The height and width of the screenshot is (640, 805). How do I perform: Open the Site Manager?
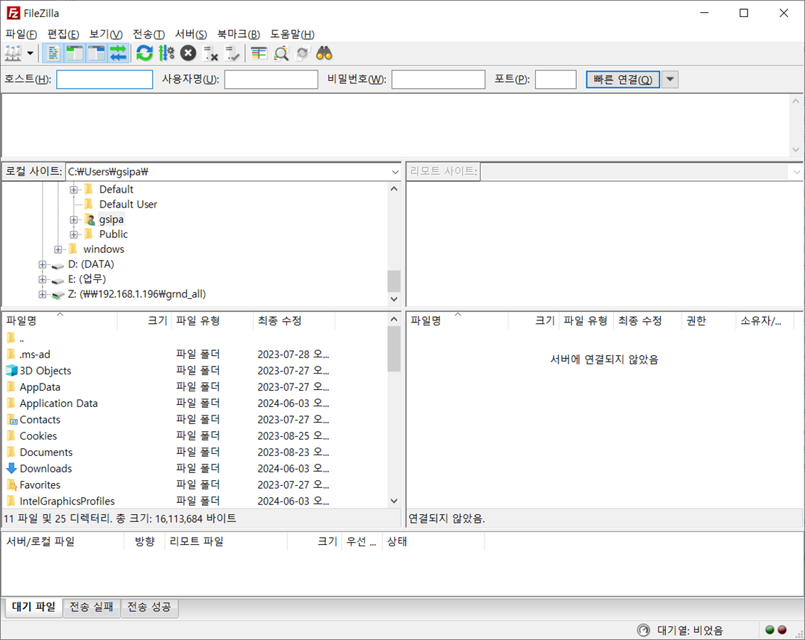click(x=13, y=53)
